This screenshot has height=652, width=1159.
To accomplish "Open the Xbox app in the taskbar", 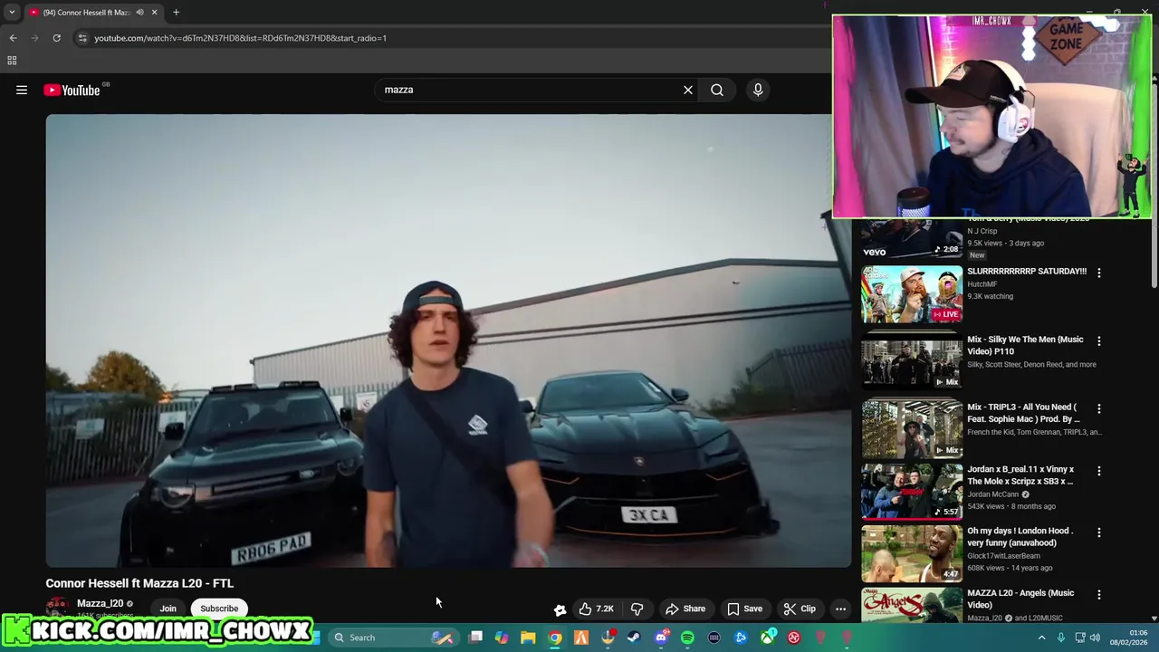I will click(768, 638).
